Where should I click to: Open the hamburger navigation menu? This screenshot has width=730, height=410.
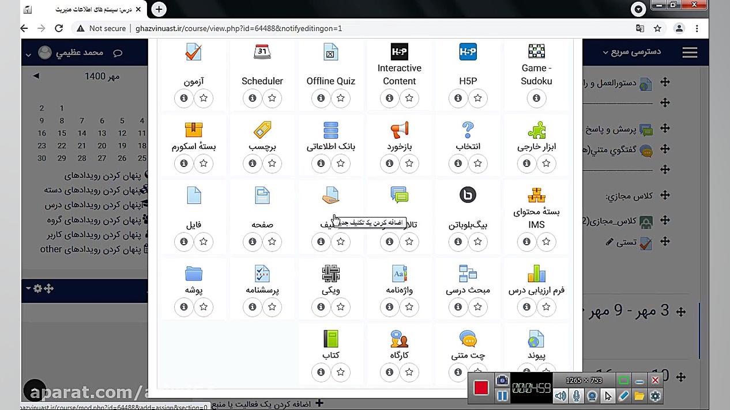(690, 52)
